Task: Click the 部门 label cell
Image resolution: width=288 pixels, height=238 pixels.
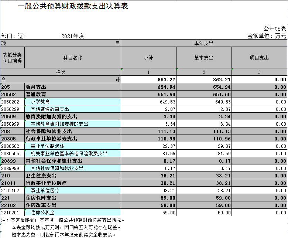Action: tap(13, 36)
